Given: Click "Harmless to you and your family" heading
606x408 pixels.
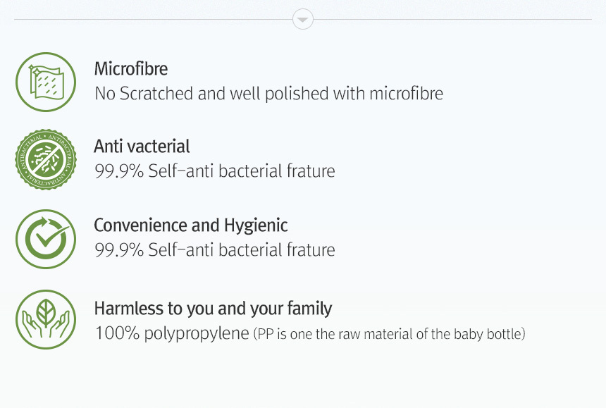Looking at the screenshot, I should tap(213, 309).
